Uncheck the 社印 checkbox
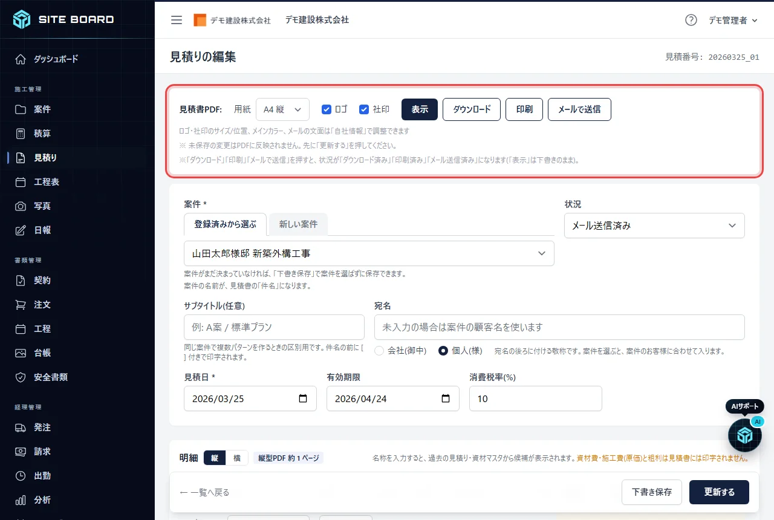Screen dimensions: 774x520 pyautogui.click(x=364, y=109)
